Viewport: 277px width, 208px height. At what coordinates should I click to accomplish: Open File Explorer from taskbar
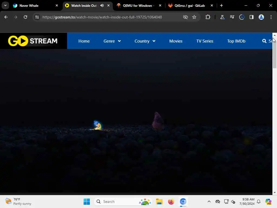[x=159, y=201]
